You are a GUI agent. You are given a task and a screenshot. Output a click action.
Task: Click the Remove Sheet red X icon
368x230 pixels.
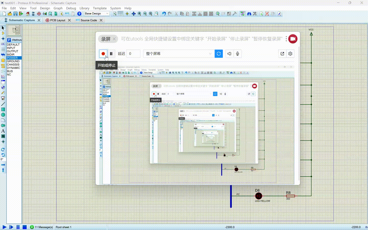[267, 14]
